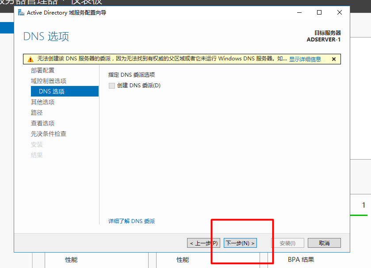
Task: Select 先决条件检查 in the wizard steps
Action: point(49,134)
